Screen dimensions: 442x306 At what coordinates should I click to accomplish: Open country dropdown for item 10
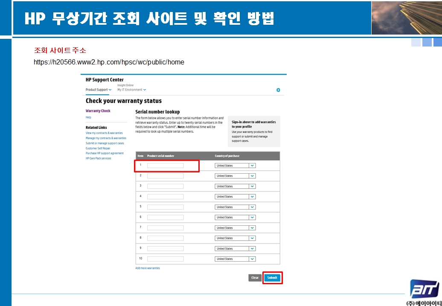(x=235, y=259)
